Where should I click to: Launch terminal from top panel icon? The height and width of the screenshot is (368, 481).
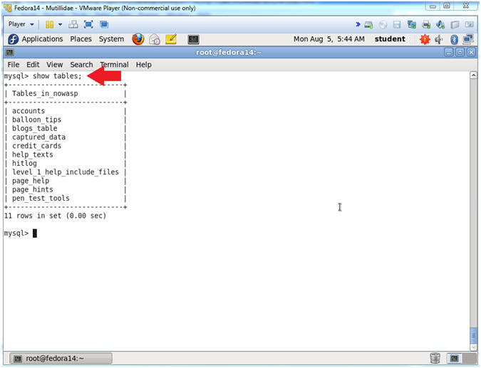tap(193, 39)
